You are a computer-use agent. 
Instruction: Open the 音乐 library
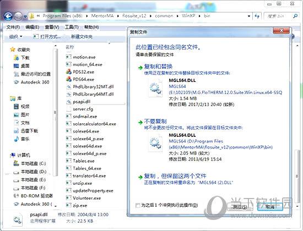coord(21,139)
